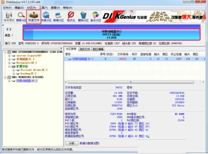Switch to the 扇区编辑 tab
Viewport: 208px width, 154px height.
98,49
